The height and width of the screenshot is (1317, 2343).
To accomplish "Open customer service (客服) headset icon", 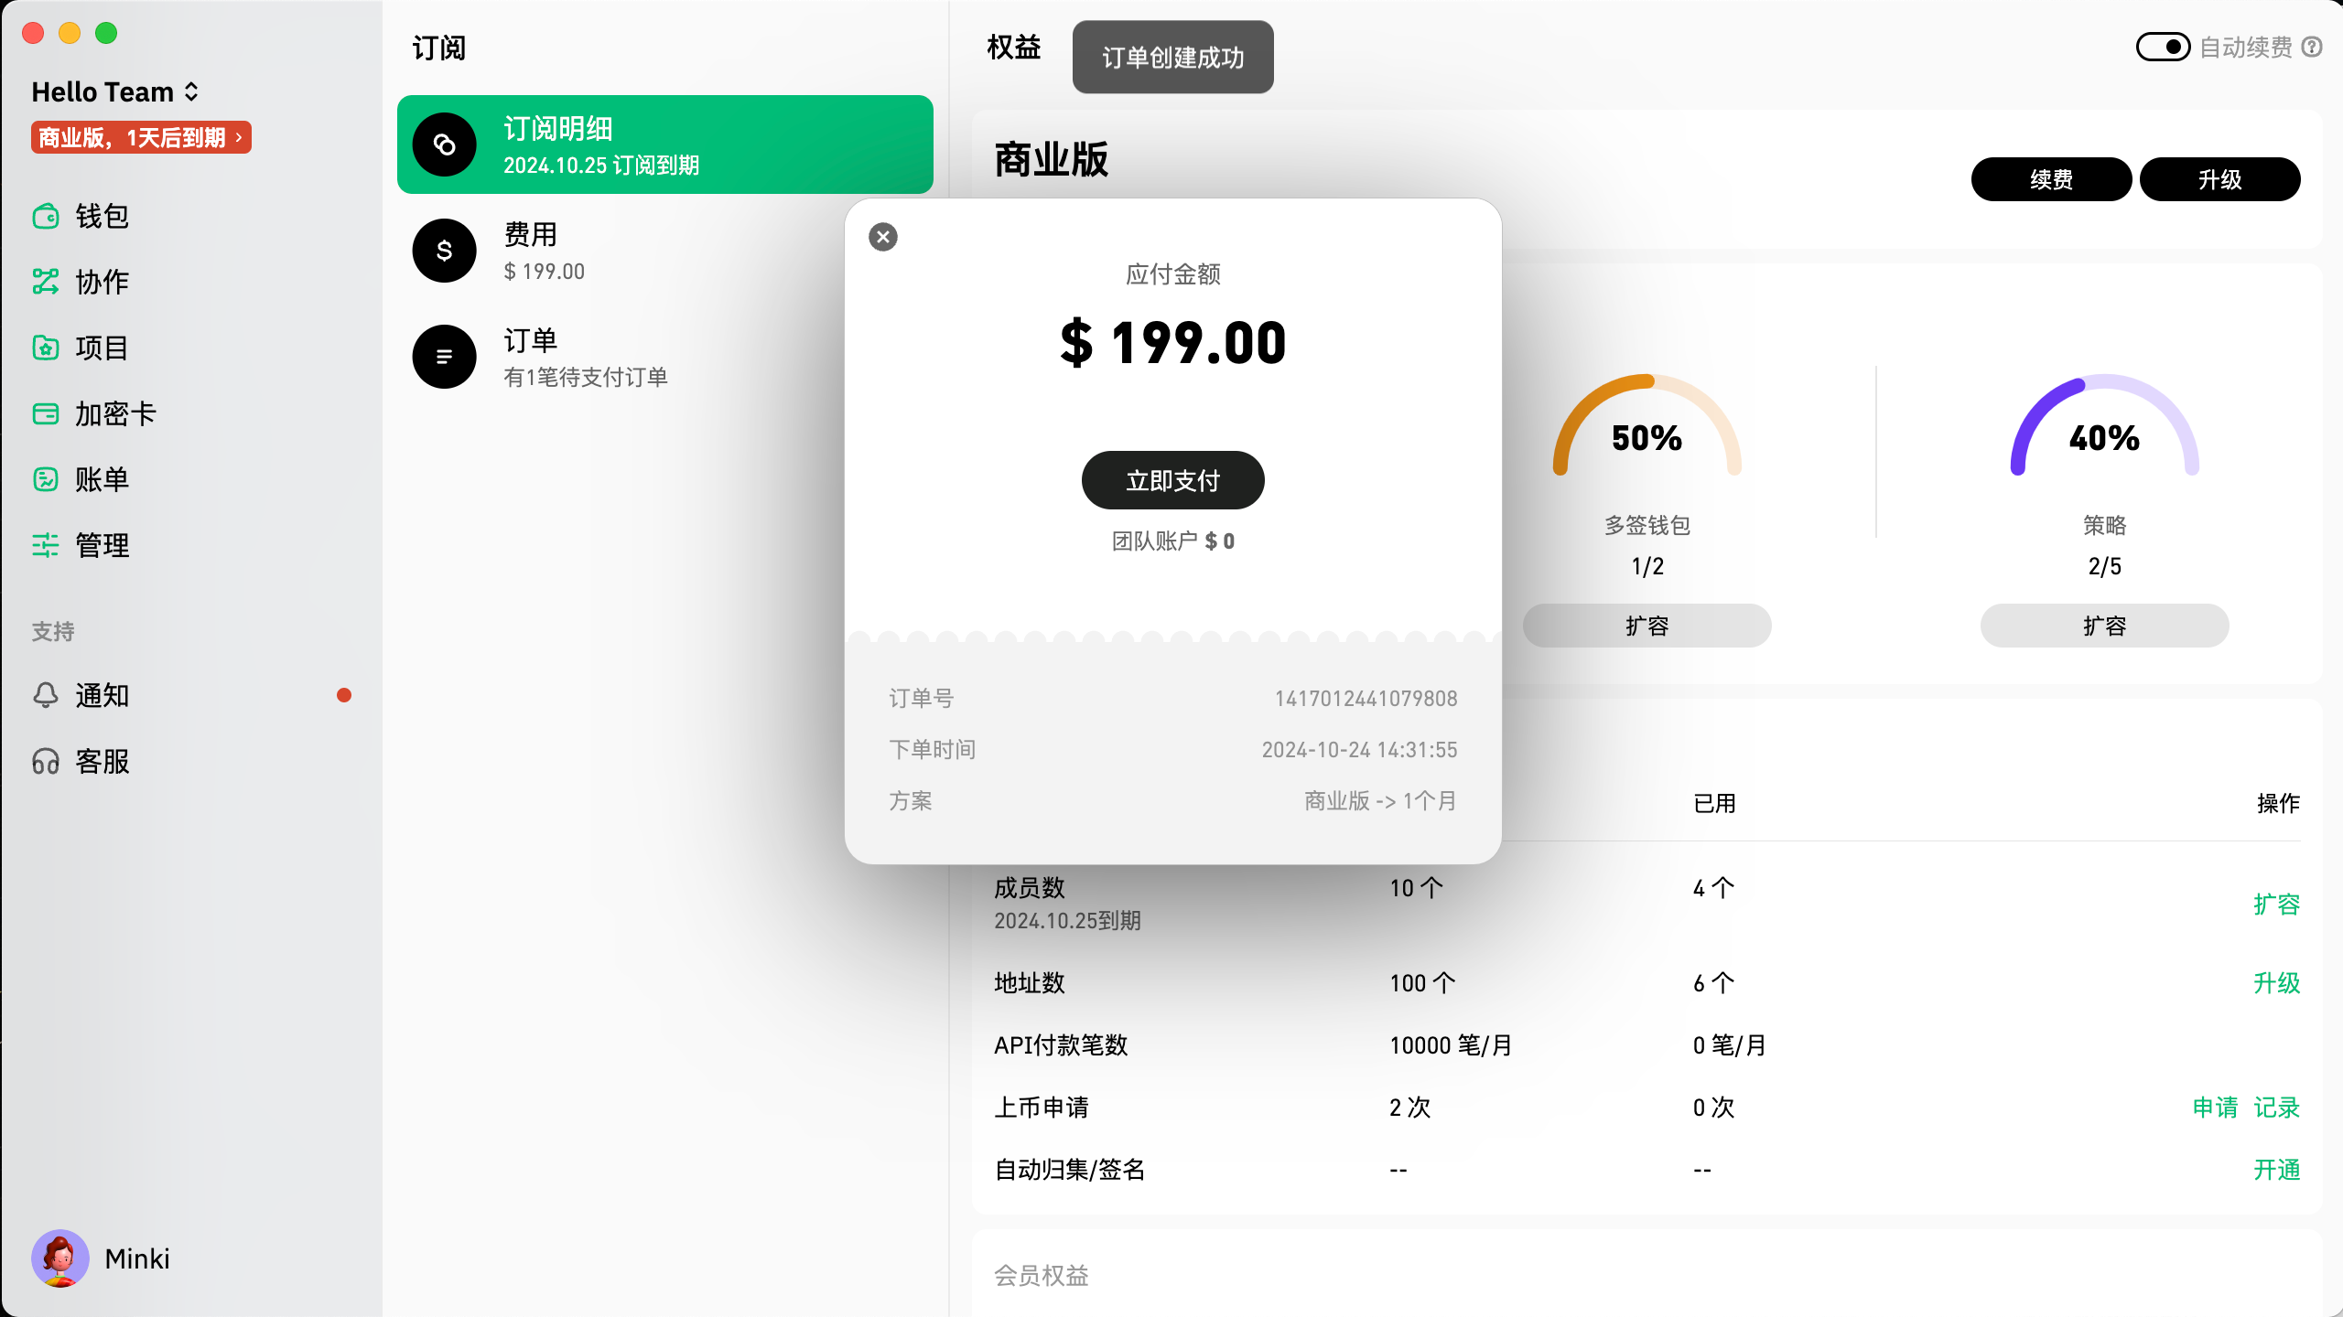I will click(x=46, y=761).
